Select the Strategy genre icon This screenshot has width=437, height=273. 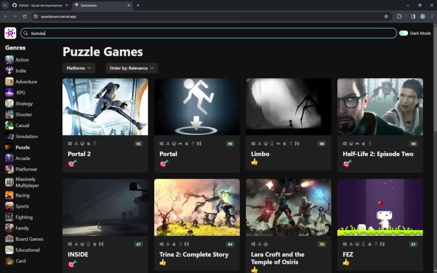(9, 104)
